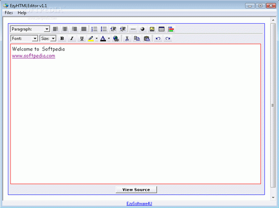Toggle bold formatting
The height and width of the screenshot is (208, 279).
click(62, 38)
